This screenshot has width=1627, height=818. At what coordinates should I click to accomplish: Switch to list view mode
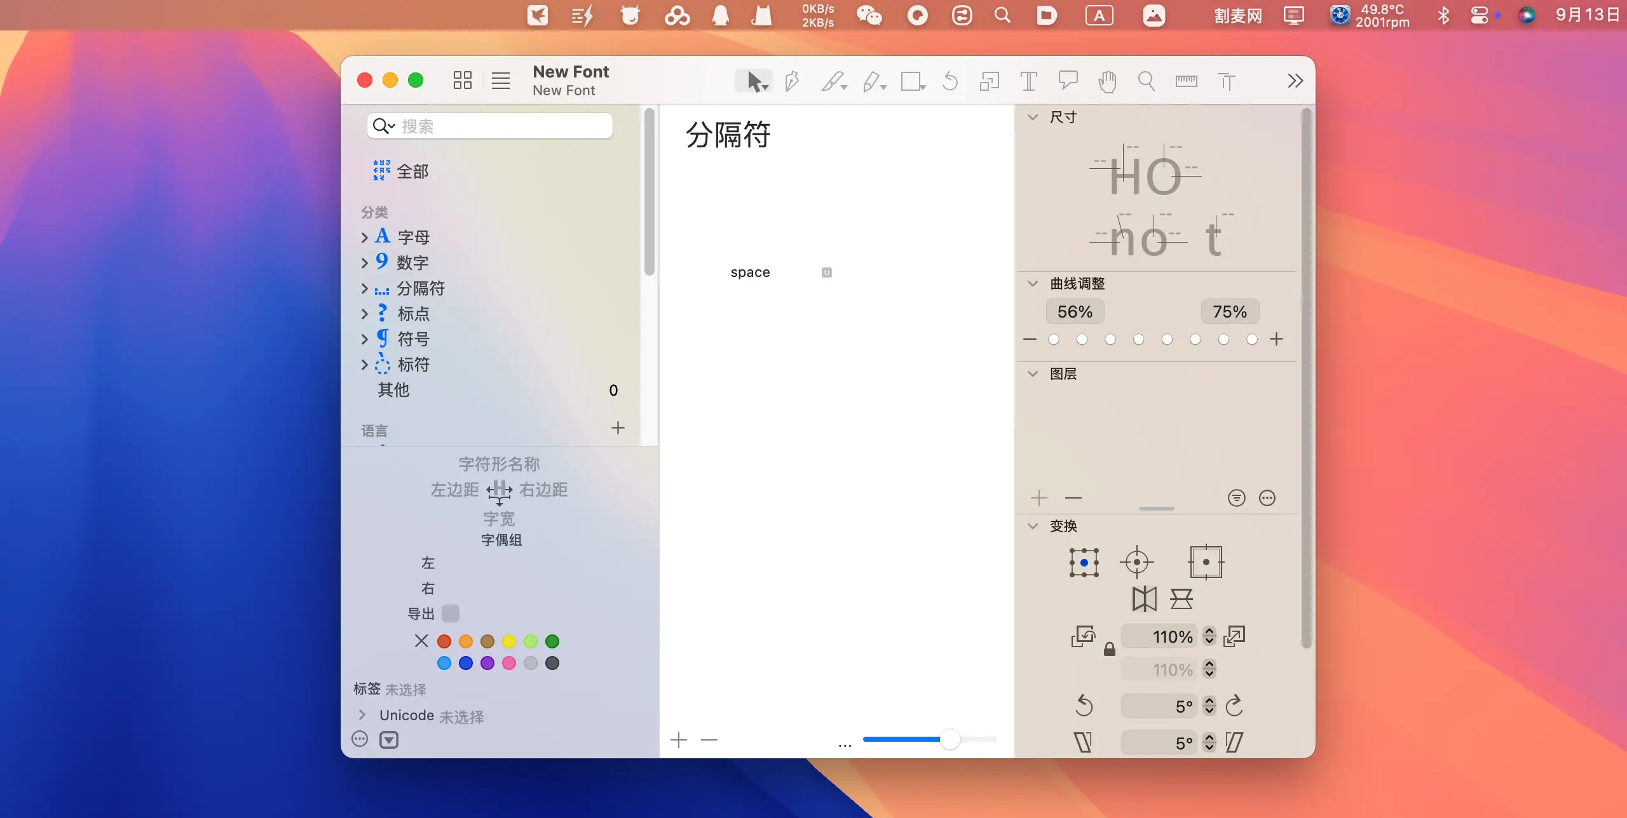coord(501,80)
